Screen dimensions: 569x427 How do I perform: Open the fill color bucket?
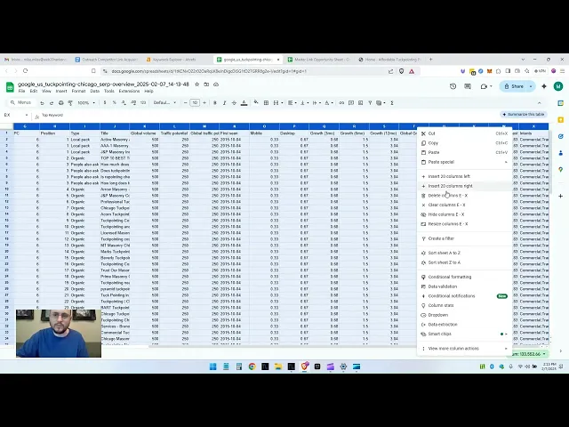pyautogui.click(x=256, y=103)
